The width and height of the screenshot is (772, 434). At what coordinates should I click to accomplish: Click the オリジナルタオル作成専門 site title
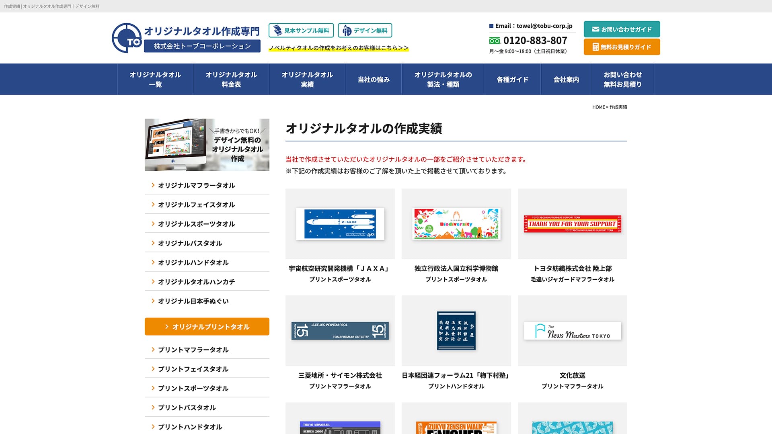pos(202,31)
